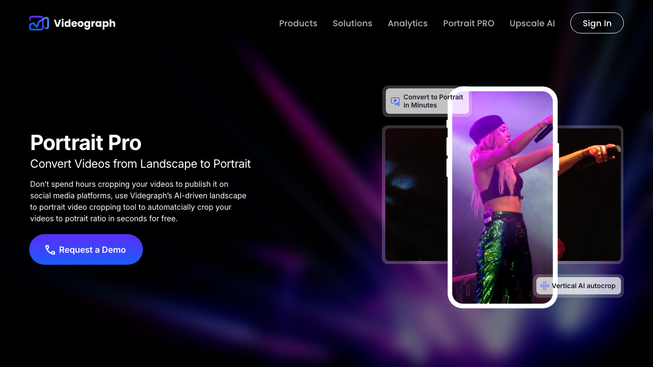Image resolution: width=653 pixels, height=367 pixels.
Task: Open the Upscale AI nav link
Action: (532, 23)
